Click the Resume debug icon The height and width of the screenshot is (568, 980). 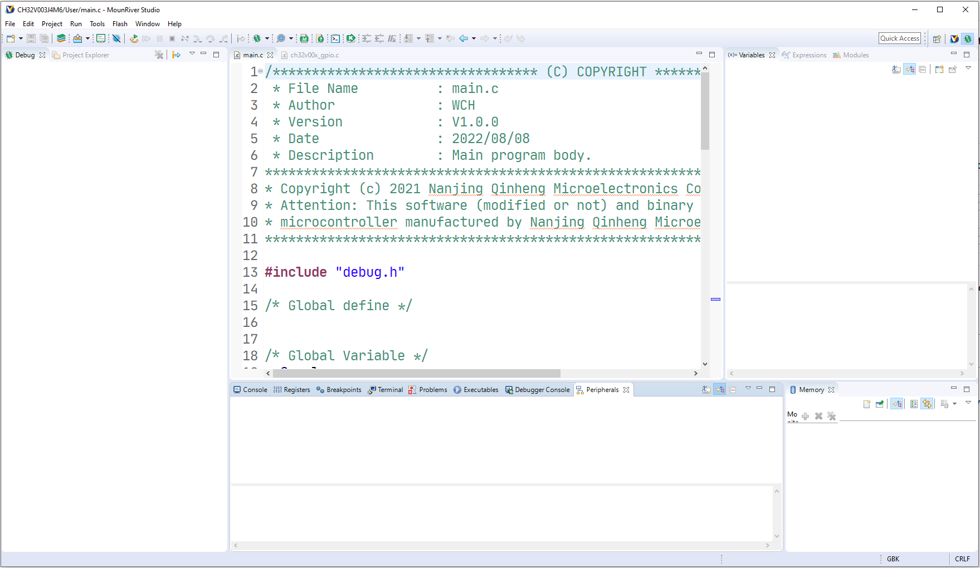[x=147, y=38]
